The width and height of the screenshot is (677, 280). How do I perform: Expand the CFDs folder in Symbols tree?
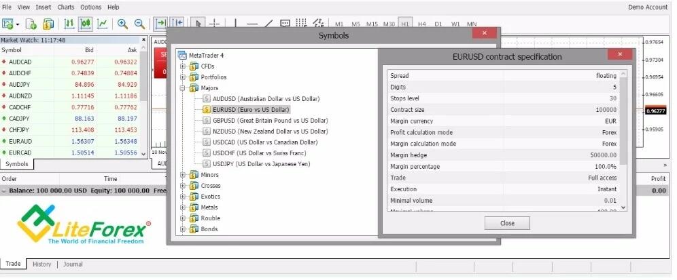pyautogui.click(x=183, y=66)
